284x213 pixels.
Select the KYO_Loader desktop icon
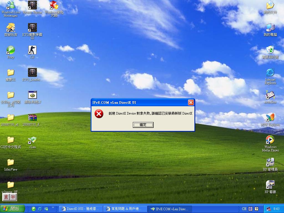(x=32, y=75)
